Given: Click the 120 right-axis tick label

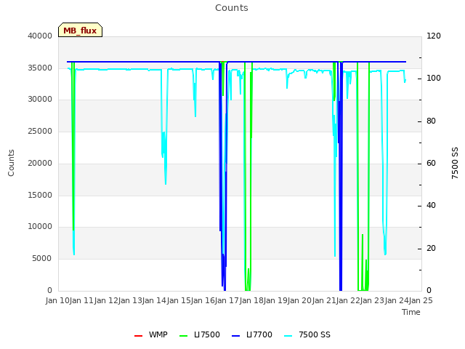Looking at the screenshot, I should (434, 36).
